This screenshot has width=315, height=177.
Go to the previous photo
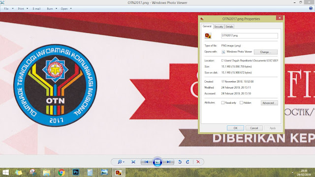tap(147, 162)
